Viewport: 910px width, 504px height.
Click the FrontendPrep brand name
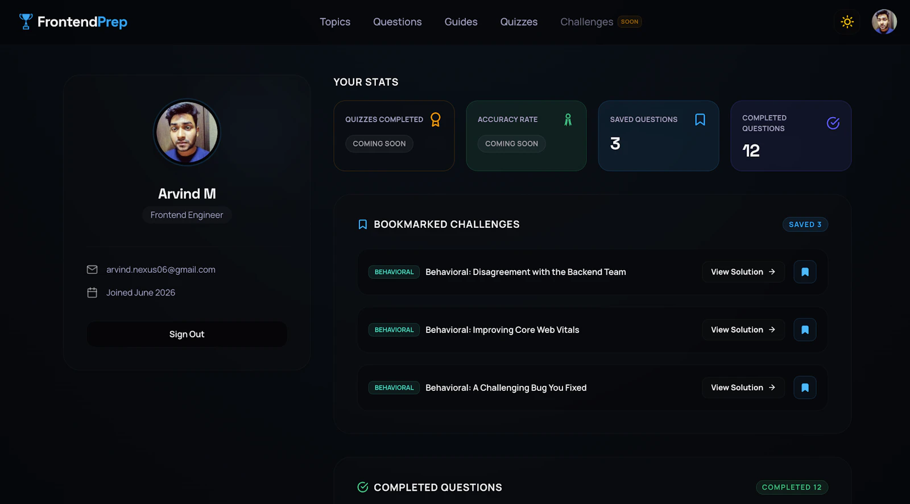click(82, 22)
